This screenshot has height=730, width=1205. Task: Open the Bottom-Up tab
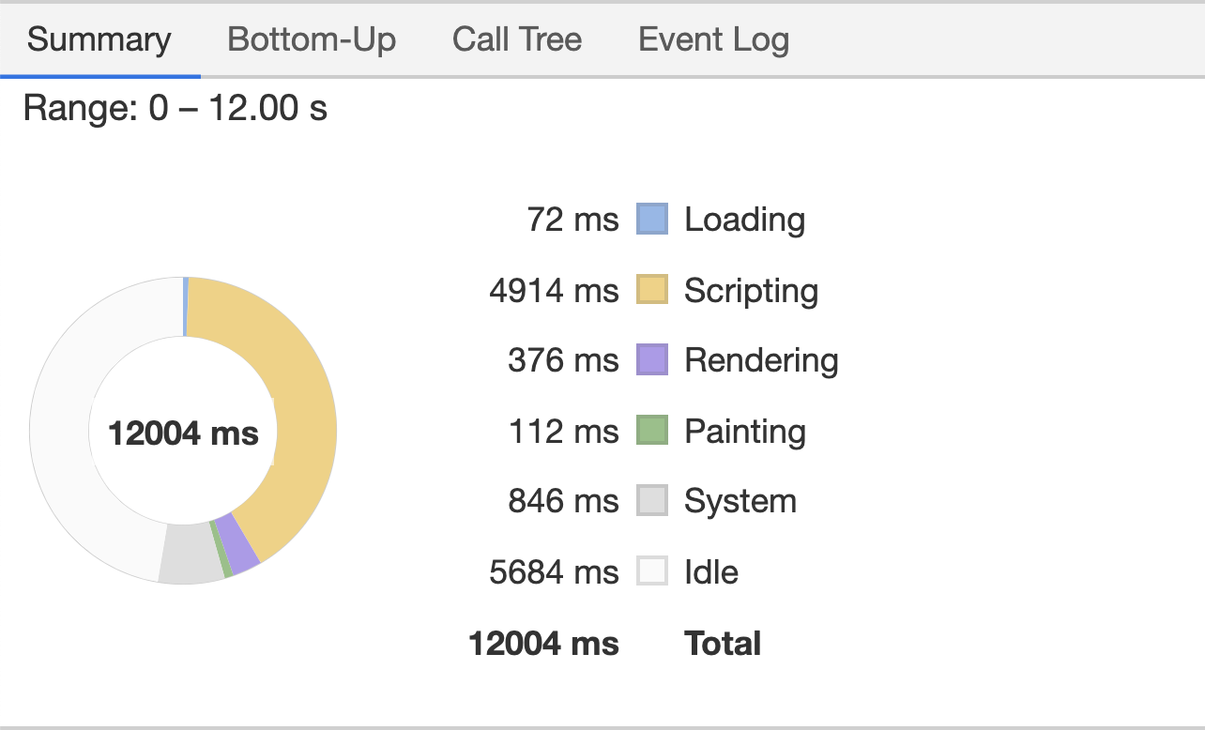point(312,40)
